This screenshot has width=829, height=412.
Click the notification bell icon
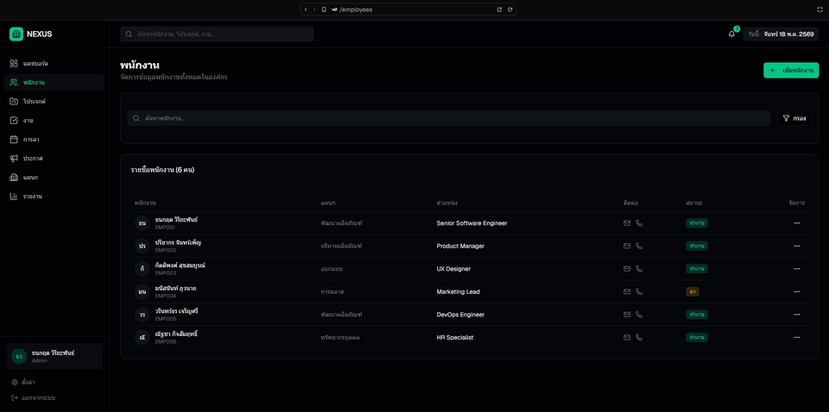[x=731, y=34]
